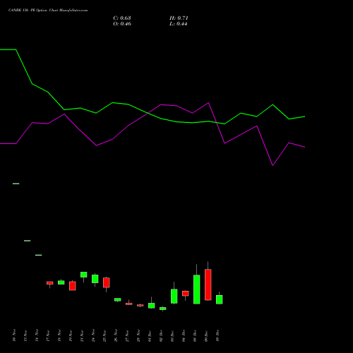This screenshot has width=353, height=353.
Task: Click the red candlestick above 25 Nov
Action: [x=107, y=282]
